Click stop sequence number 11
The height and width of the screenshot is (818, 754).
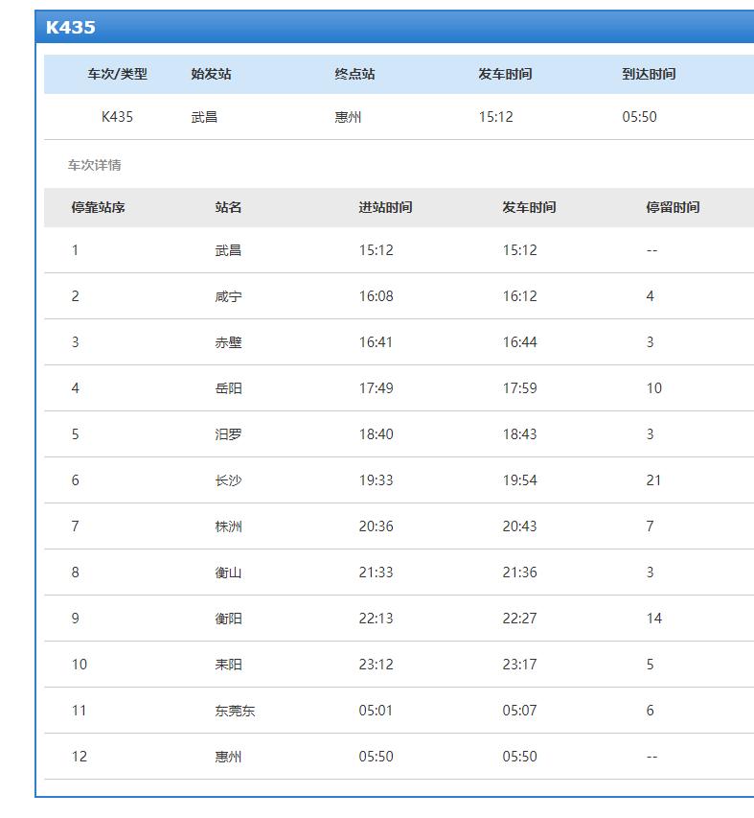tap(79, 711)
